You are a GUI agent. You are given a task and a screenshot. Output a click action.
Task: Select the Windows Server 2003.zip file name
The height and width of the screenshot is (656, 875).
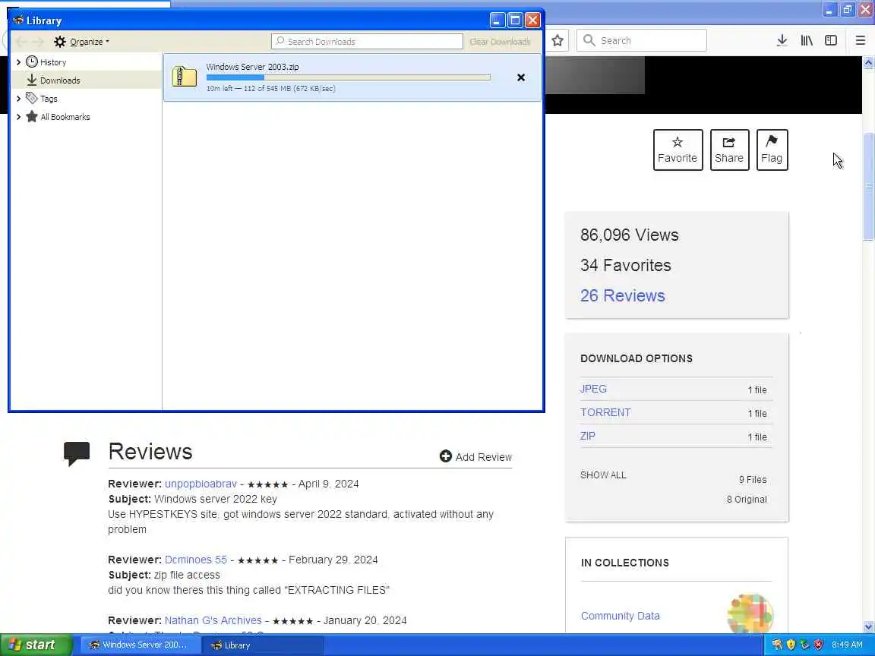tap(252, 67)
